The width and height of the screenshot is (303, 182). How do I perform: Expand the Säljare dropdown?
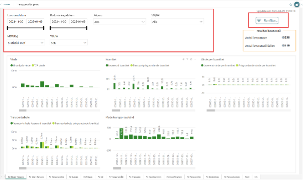[x=177, y=22]
